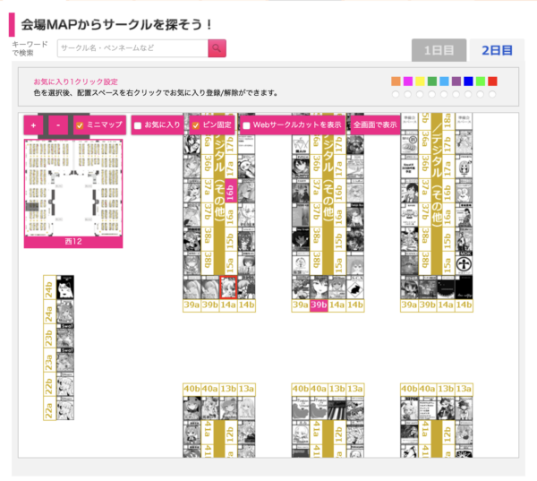This screenshot has height=481, width=537.
Task: Click the 全画面で表示 button
Action: 375,125
